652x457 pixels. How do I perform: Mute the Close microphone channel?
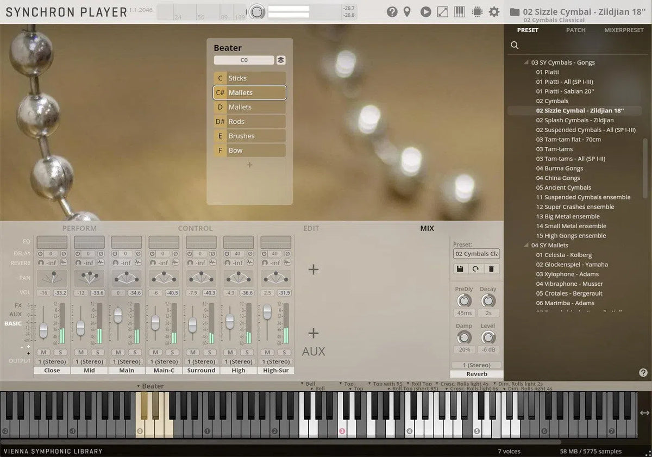42,352
